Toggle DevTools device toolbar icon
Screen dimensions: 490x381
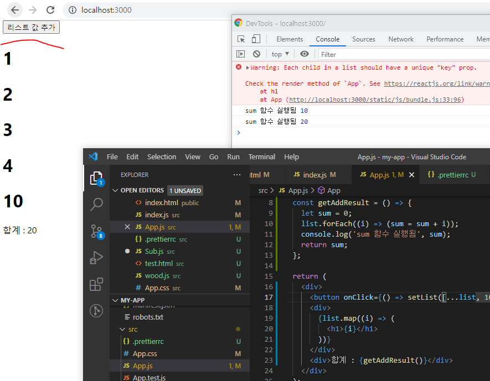point(256,39)
